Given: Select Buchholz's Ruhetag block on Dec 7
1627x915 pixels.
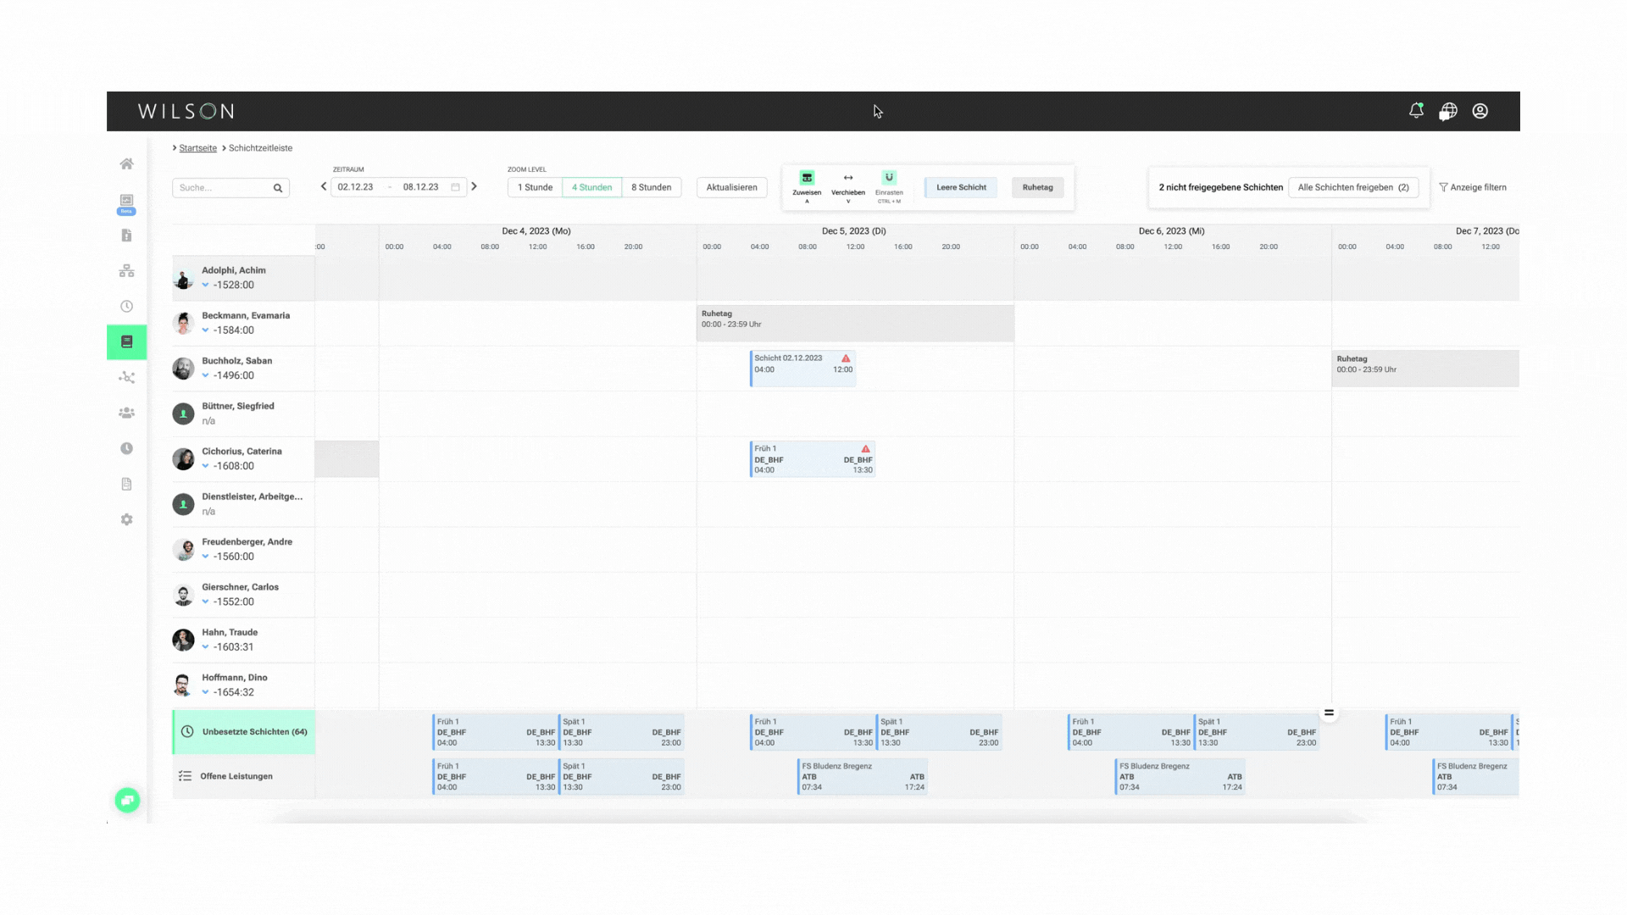Looking at the screenshot, I should point(1425,369).
